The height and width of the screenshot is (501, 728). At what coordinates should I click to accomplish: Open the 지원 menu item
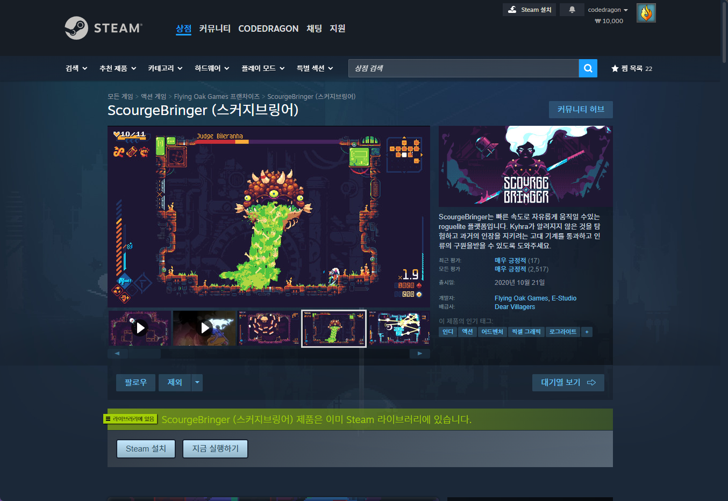tap(338, 28)
